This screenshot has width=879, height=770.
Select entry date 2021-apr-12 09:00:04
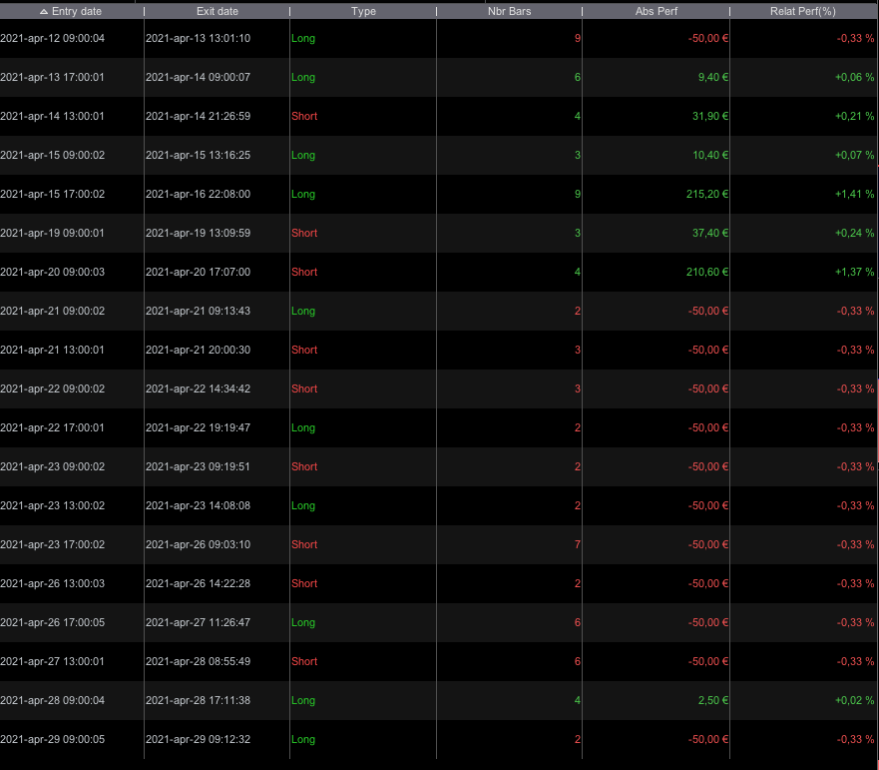point(52,38)
